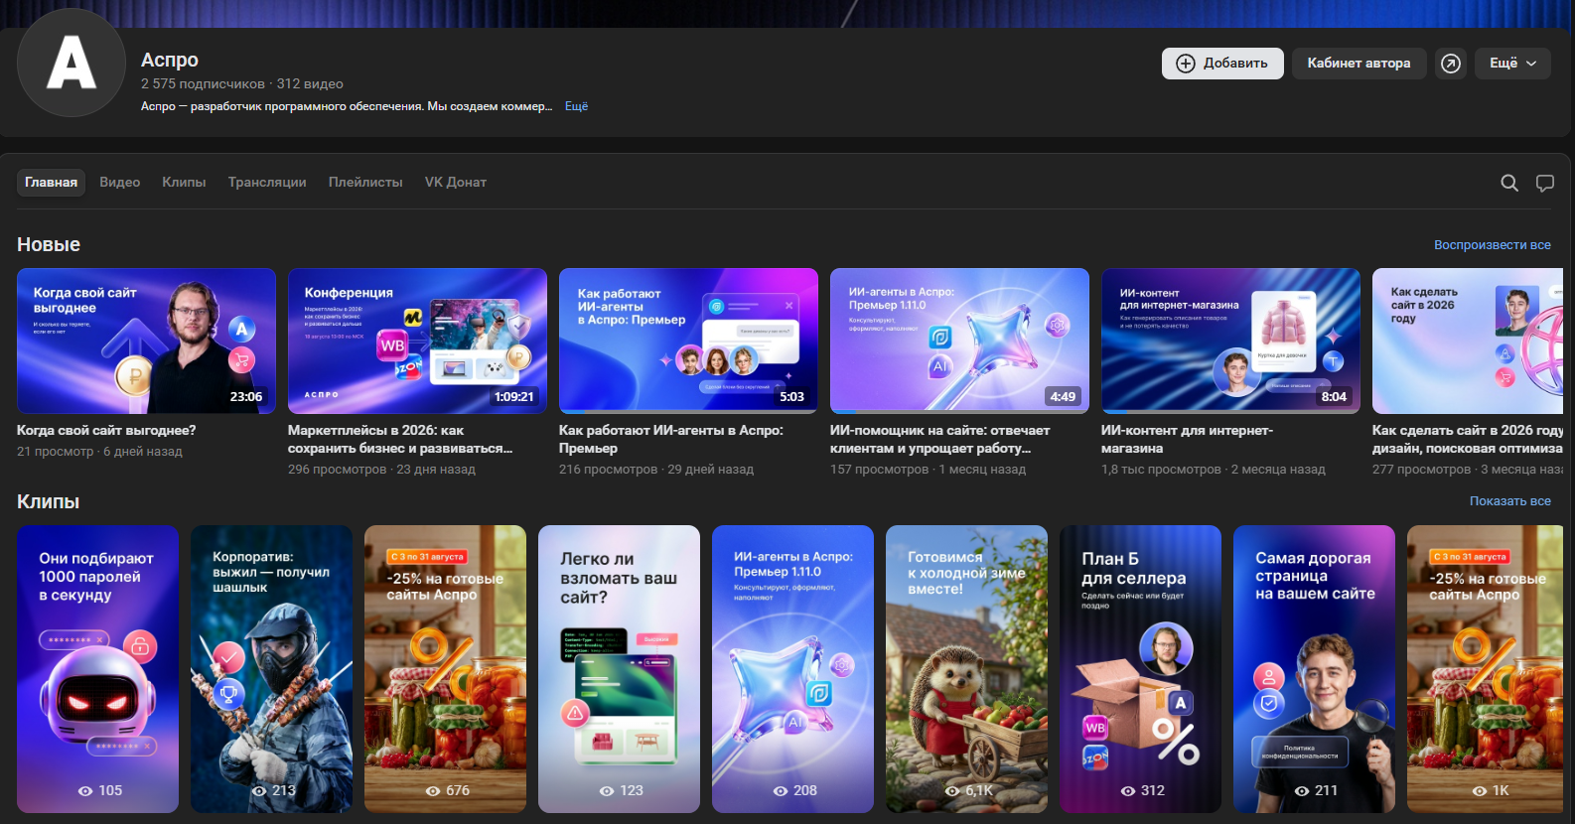The image size is (1575, 824).
Task: Click the Воспроизвести все link
Action: pos(1492,245)
